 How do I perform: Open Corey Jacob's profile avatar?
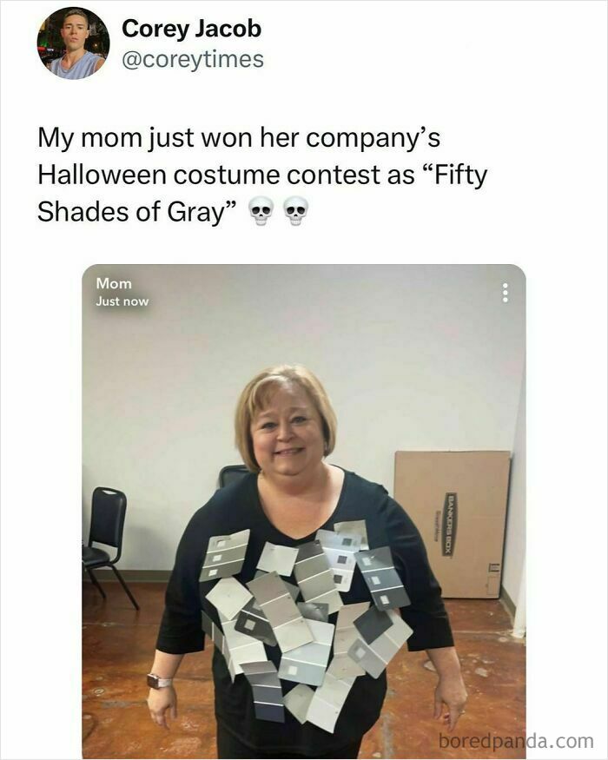pyautogui.click(x=73, y=43)
